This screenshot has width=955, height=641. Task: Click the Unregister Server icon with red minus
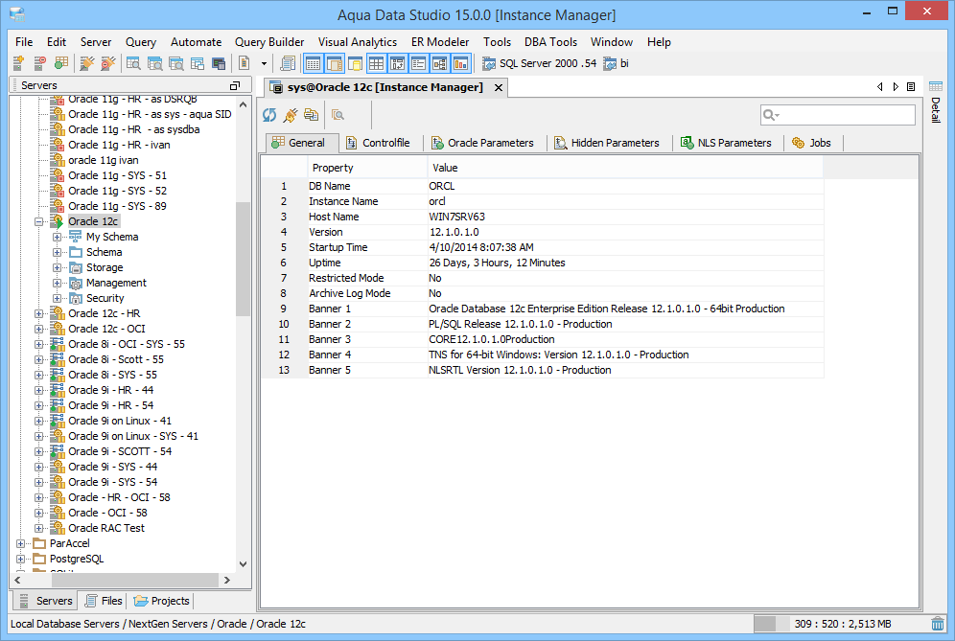coord(39,62)
